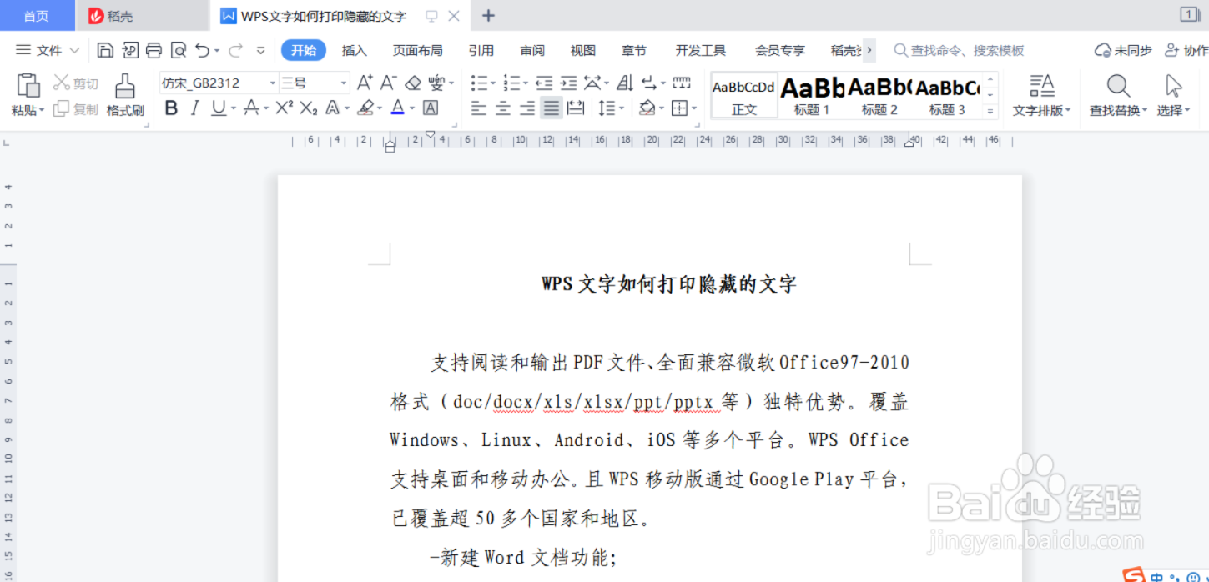This screenshot has height=582, width=1209.
Task: Click Decrease Indent icon
Action: (x=544, y=83)
